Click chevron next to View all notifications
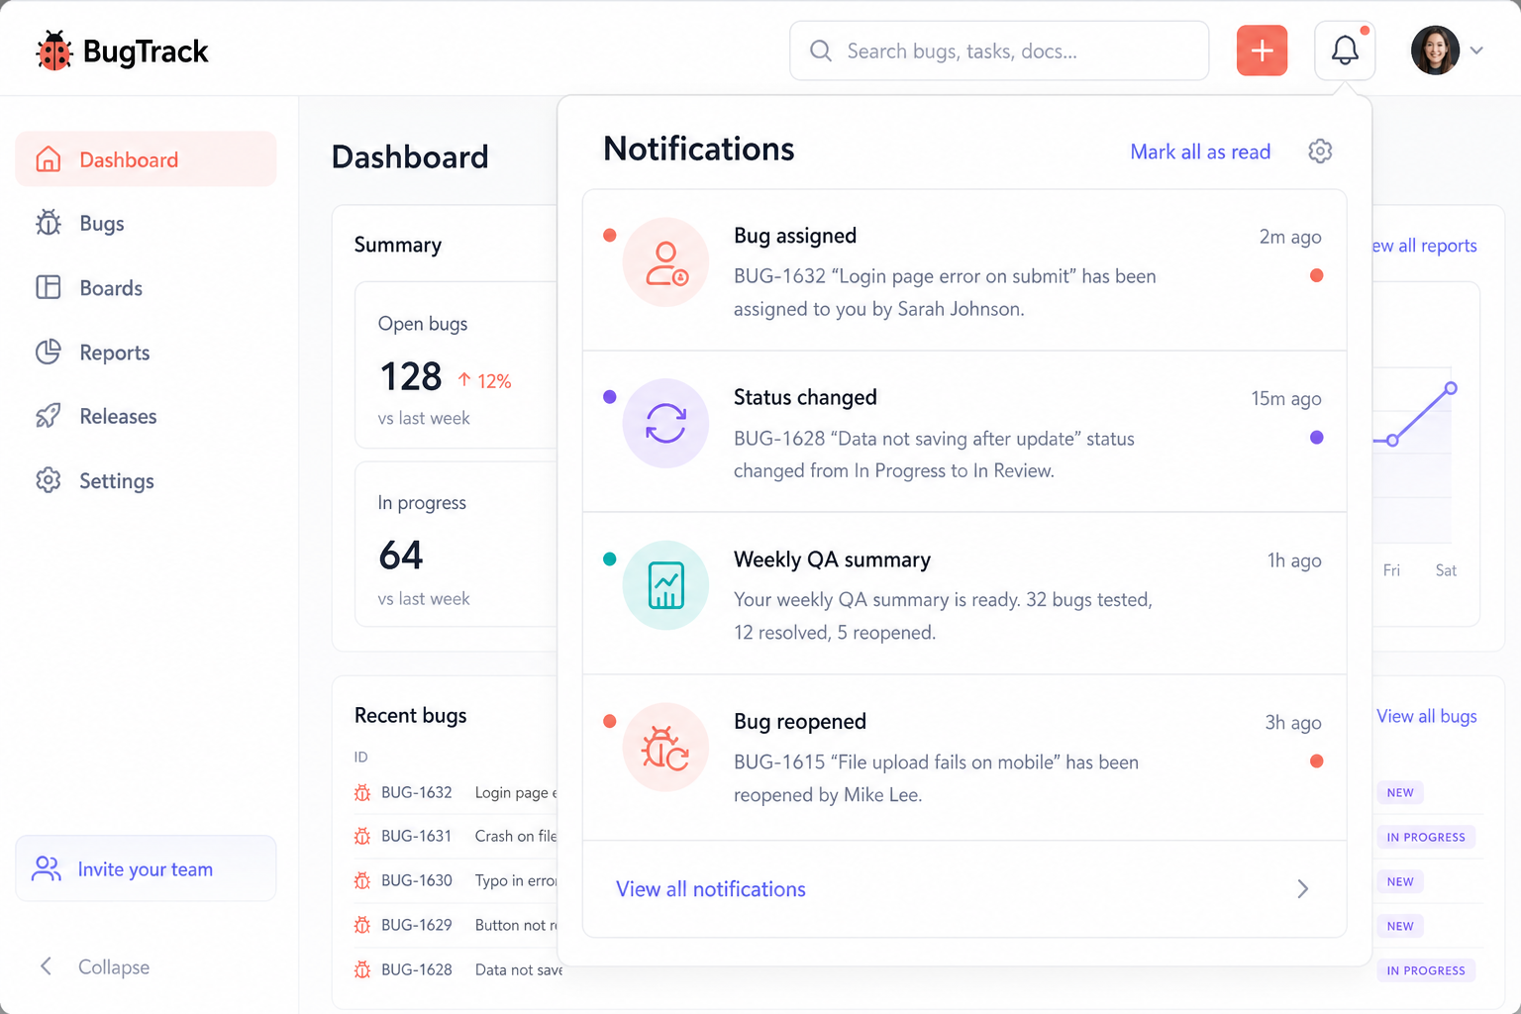The width and height of the screenshot is (1521, 1014). (x=1303, y=888)
